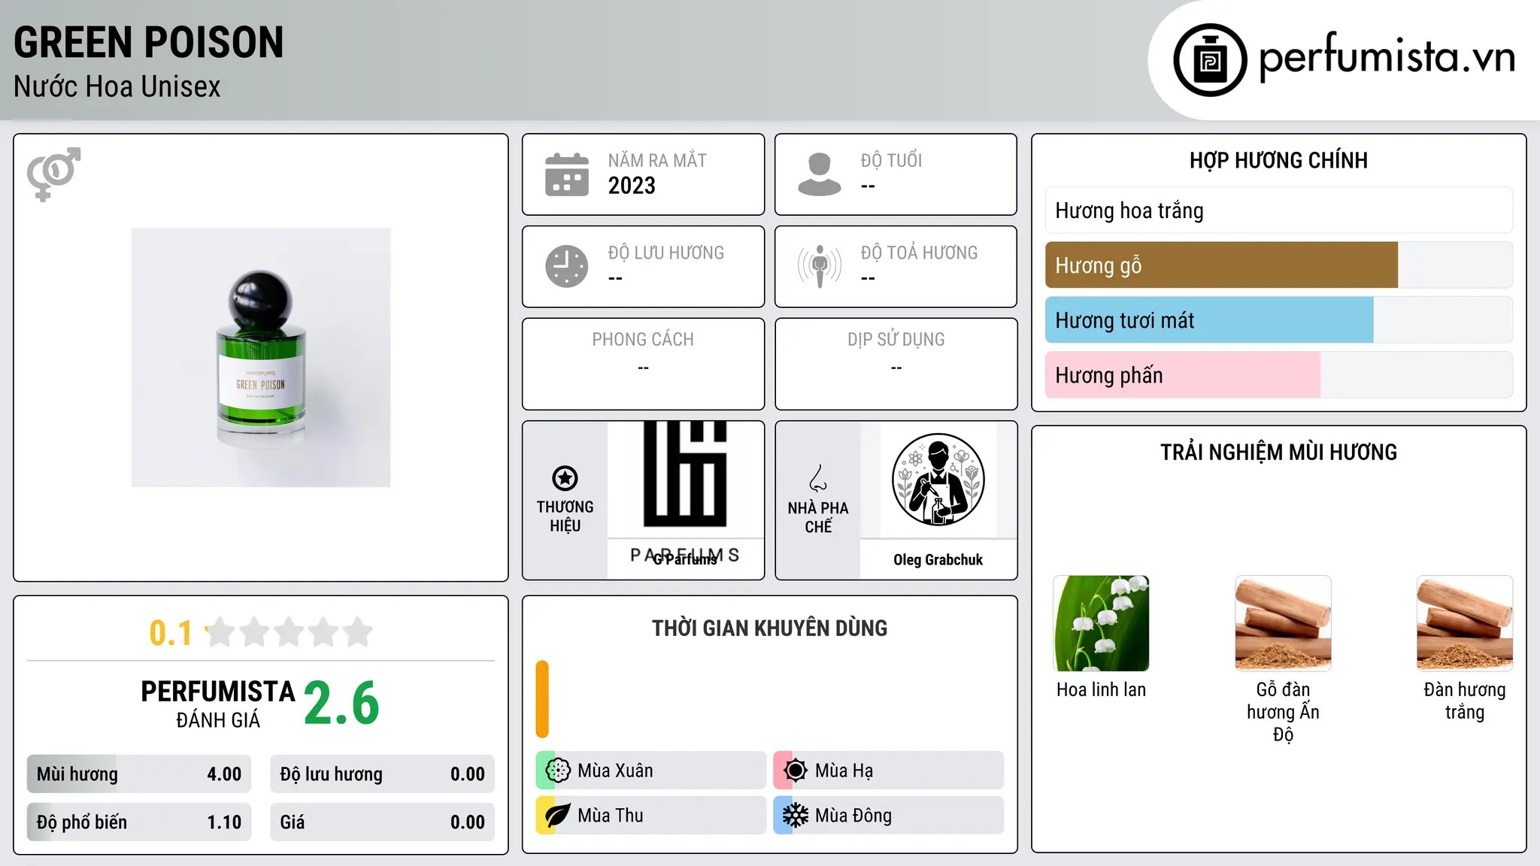Click the Độ tuổi card label
The image size is (1540, 866).
click(x=891, y=160)
